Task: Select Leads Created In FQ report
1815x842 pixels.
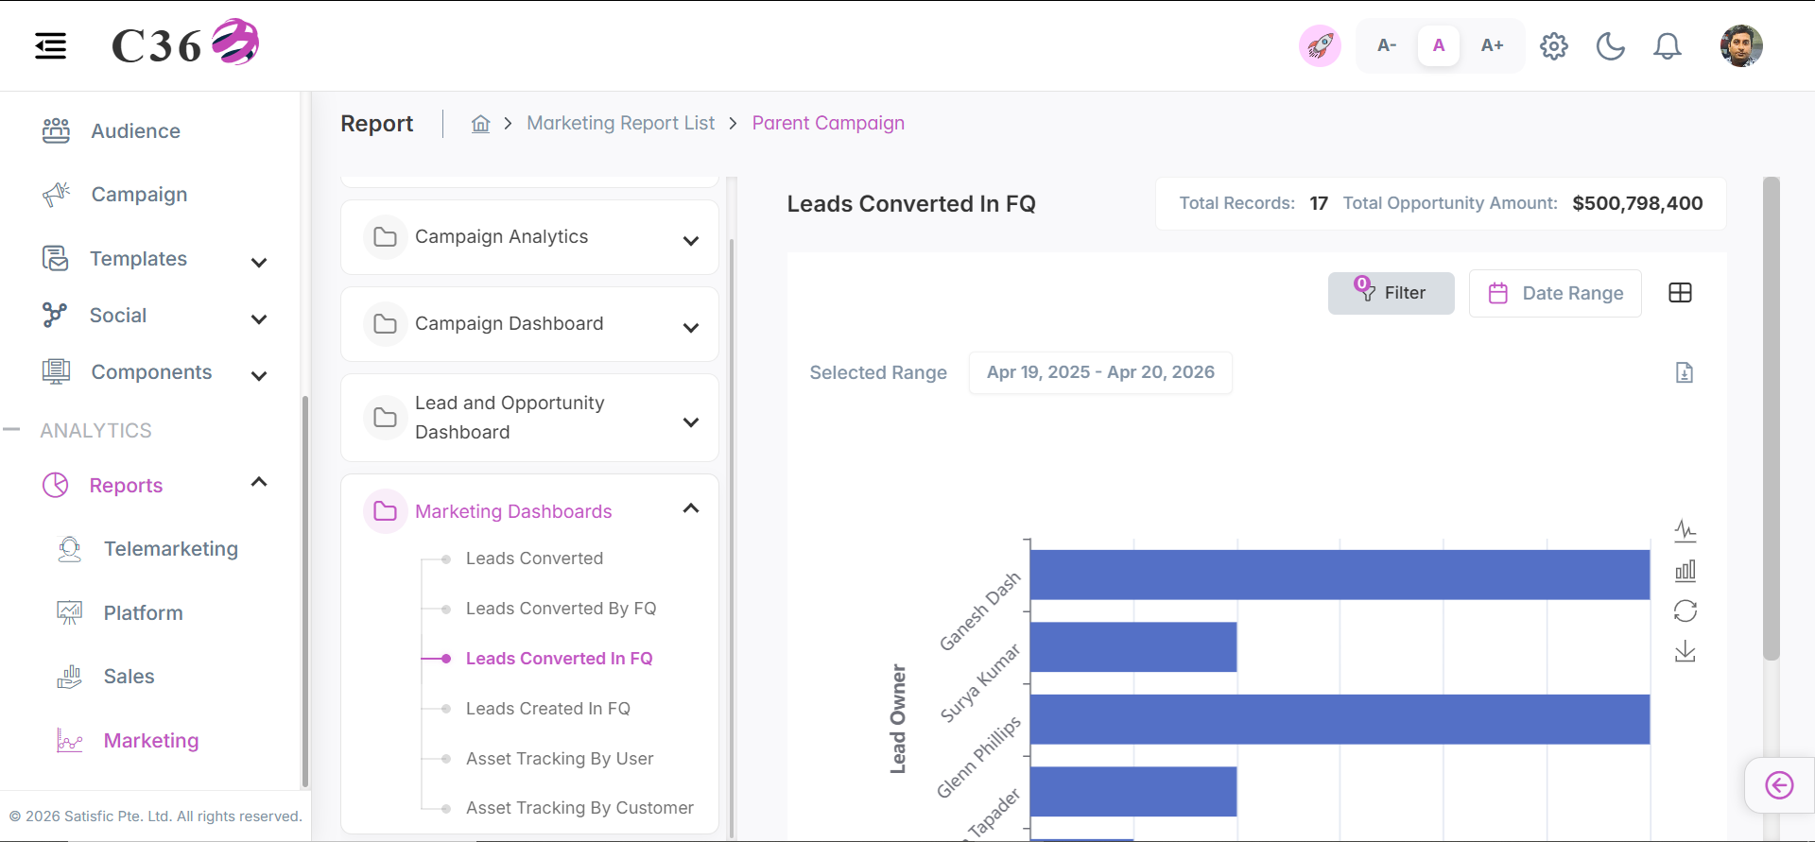Action: [x=547, y=709]
